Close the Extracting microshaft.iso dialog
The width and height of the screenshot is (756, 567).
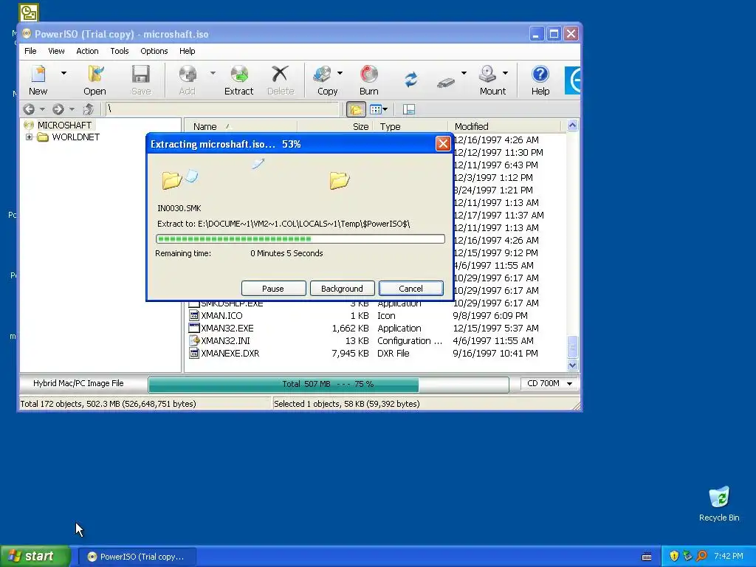[x=443, y=144]
